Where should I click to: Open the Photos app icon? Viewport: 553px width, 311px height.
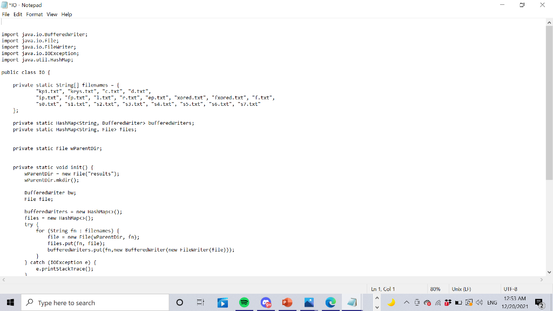coord(309,302)
